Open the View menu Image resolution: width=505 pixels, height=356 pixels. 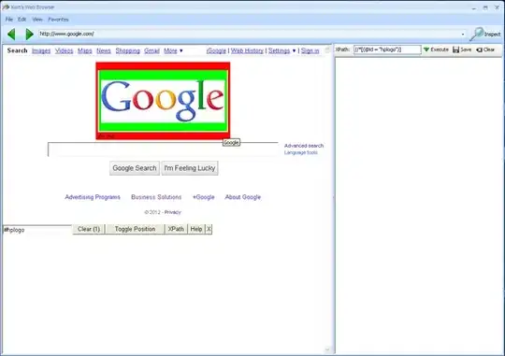(37, 20)
